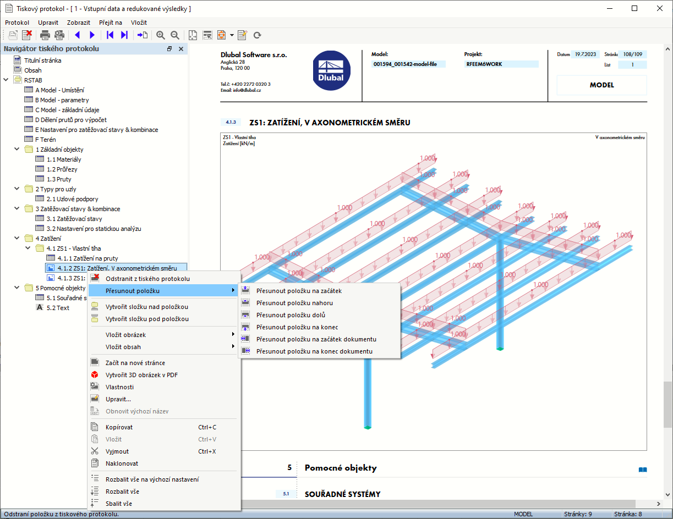Image resolution: width=673 pixels, height=519 pixels.
Task: Open the Vložit obsah submenu
Action: click(x=164, y=347)
